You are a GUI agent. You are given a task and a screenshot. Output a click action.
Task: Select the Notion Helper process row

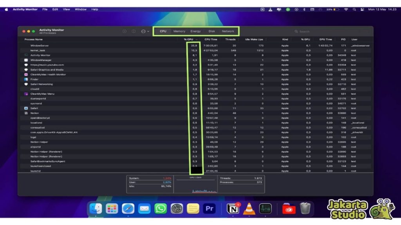(196, 142)
